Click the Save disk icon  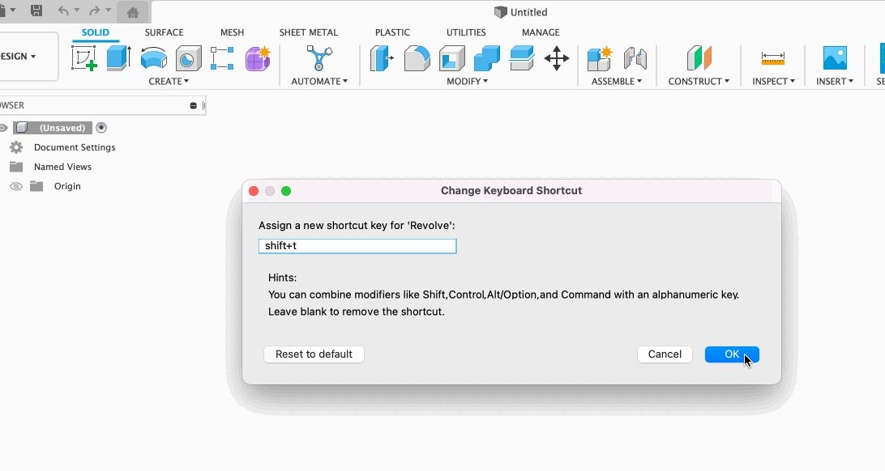[36, 11]
